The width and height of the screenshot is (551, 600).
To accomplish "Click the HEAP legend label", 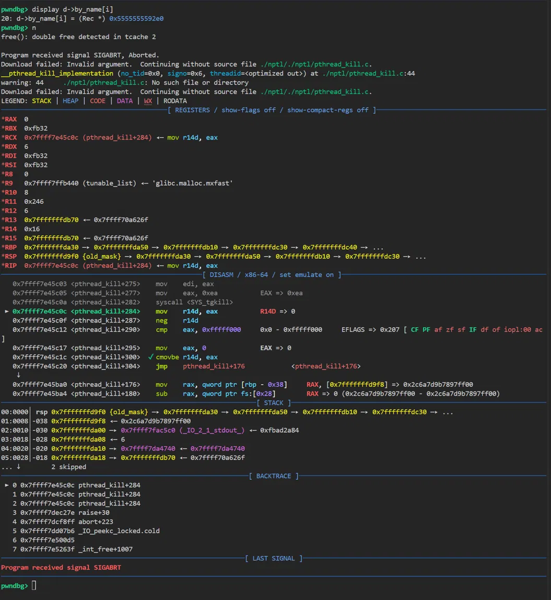I will tap(71, 101).
